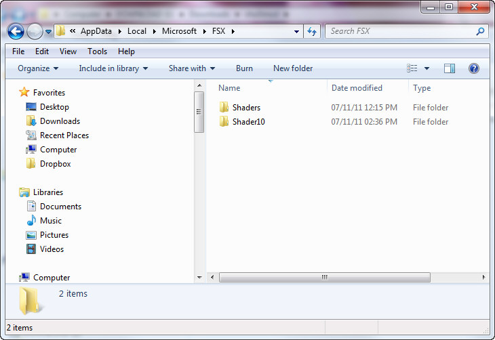Screen dimensions: 495x340
Task: Open the View menu
Action: coord(68,51)
